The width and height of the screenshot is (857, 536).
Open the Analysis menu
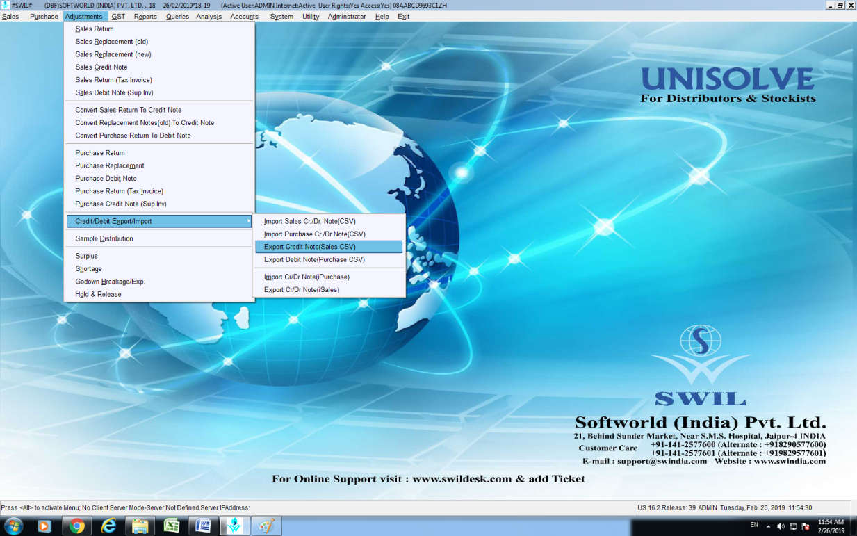[209, 17]
